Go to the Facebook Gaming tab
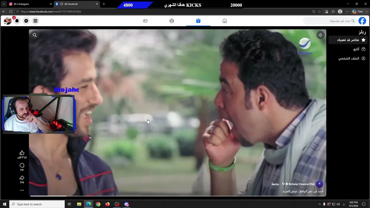This screenshot has width=370, height=208. point(145,21)
